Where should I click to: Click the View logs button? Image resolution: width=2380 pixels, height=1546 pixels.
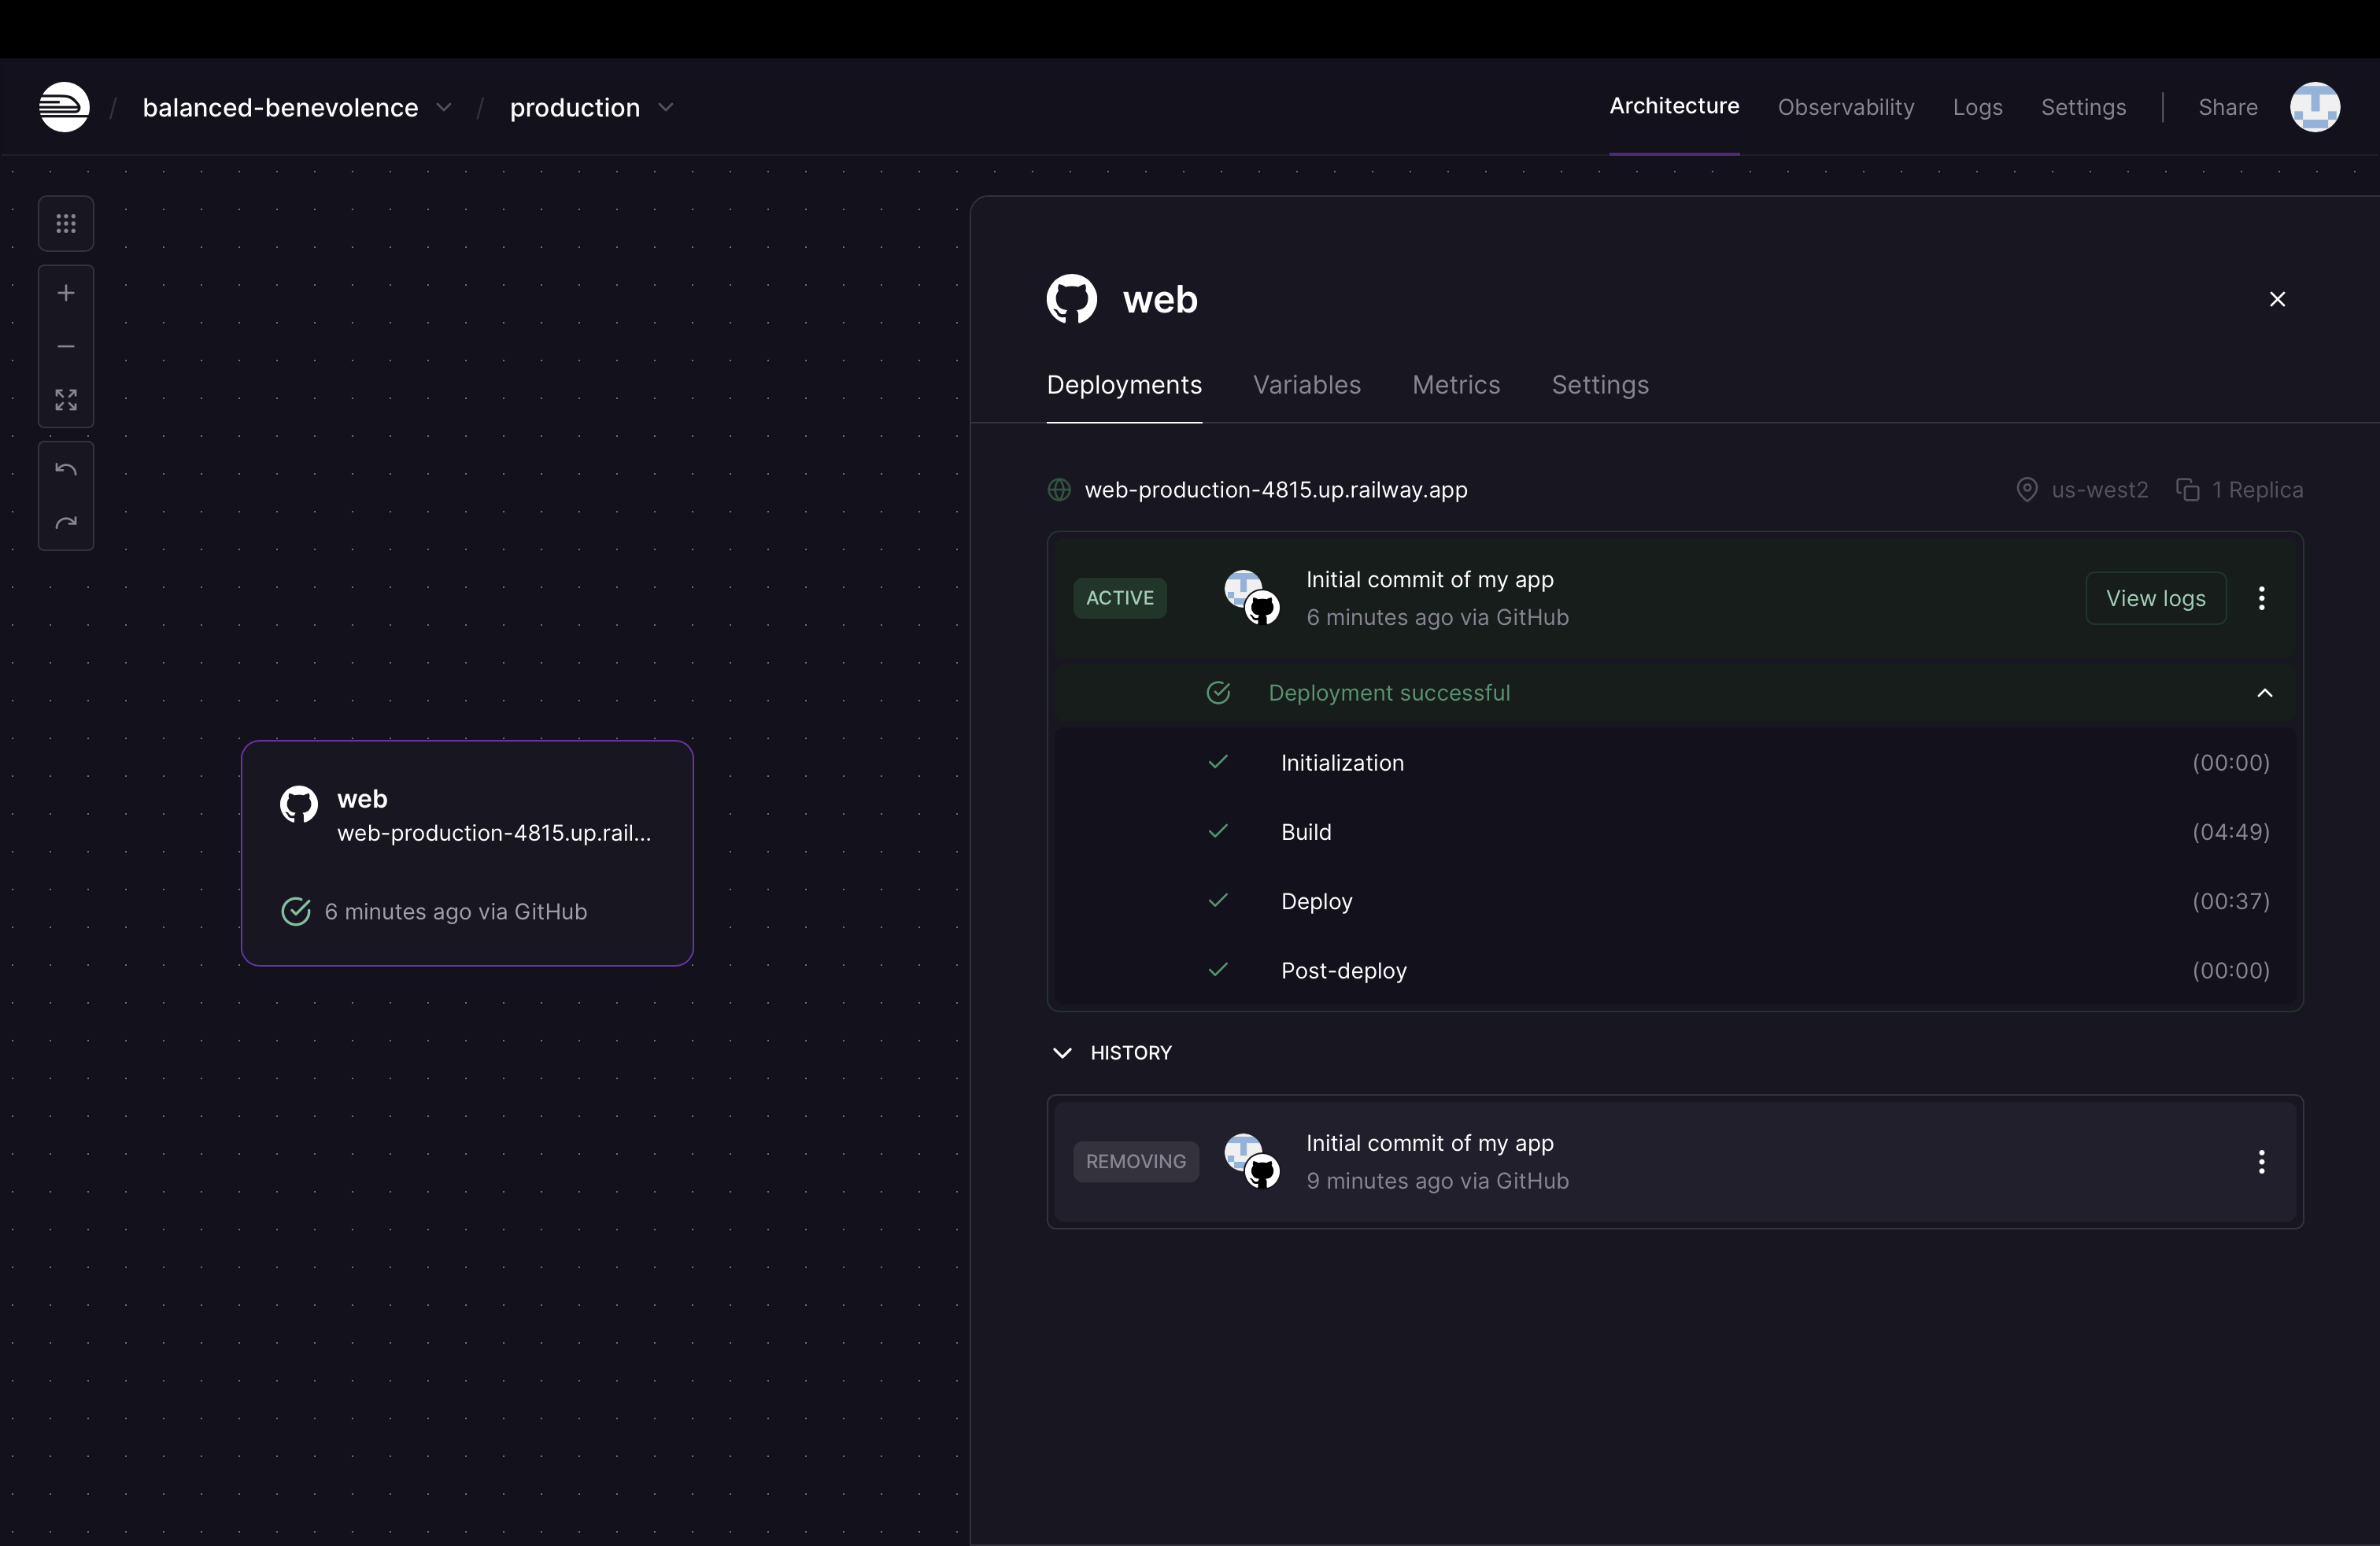2155,598
